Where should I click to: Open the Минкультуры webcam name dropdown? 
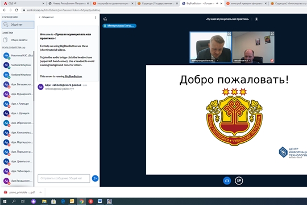[x=205, y=60]
